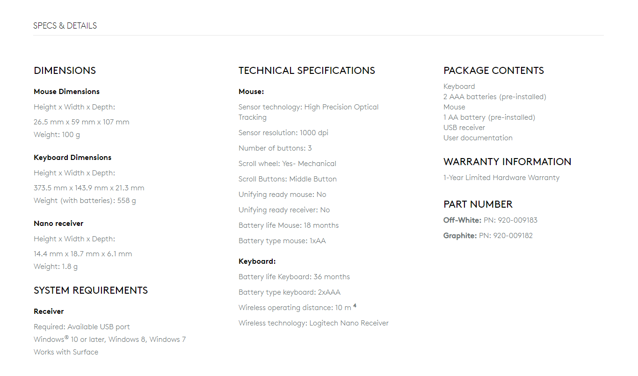Click the Scroll wheel Yes- Mechanical line
The width and height of the screenshot is (638, 376).
[x=287, y=164]
